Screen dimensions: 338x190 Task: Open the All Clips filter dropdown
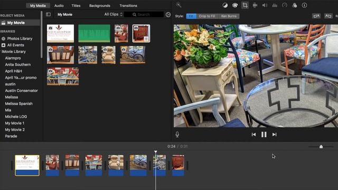point(114,14)
